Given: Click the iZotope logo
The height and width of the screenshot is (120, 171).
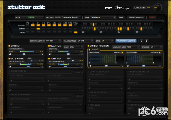Looking at the screenshot, I should 123,8.
